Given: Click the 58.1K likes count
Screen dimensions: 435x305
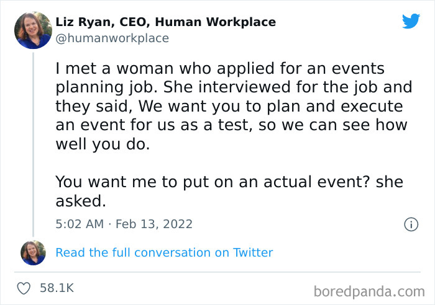Looking at the screenshot, I should tap(57, 288).
